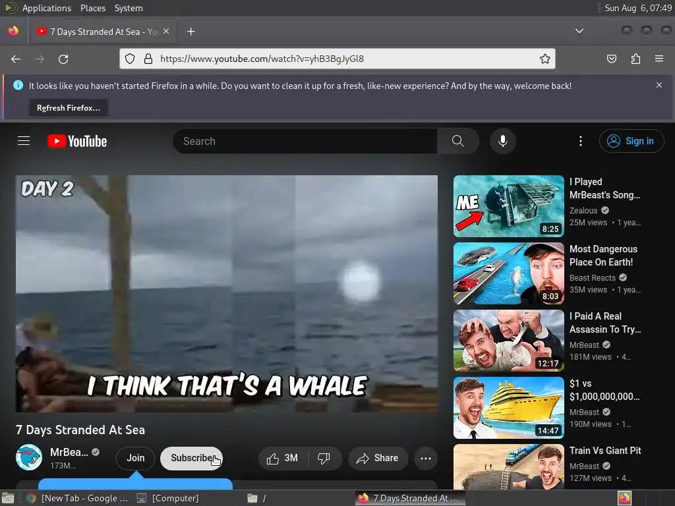Open the Extensions puzzle icon
This screenshot has height=506, width=675.
635,59
